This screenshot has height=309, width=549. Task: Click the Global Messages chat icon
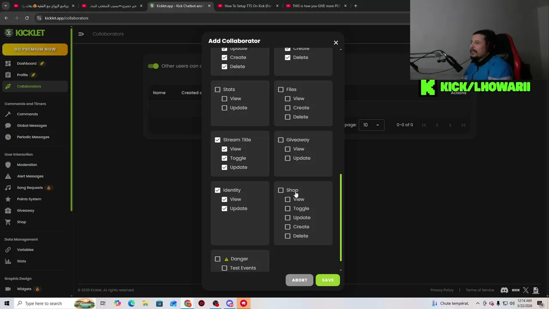click(8, 126)
